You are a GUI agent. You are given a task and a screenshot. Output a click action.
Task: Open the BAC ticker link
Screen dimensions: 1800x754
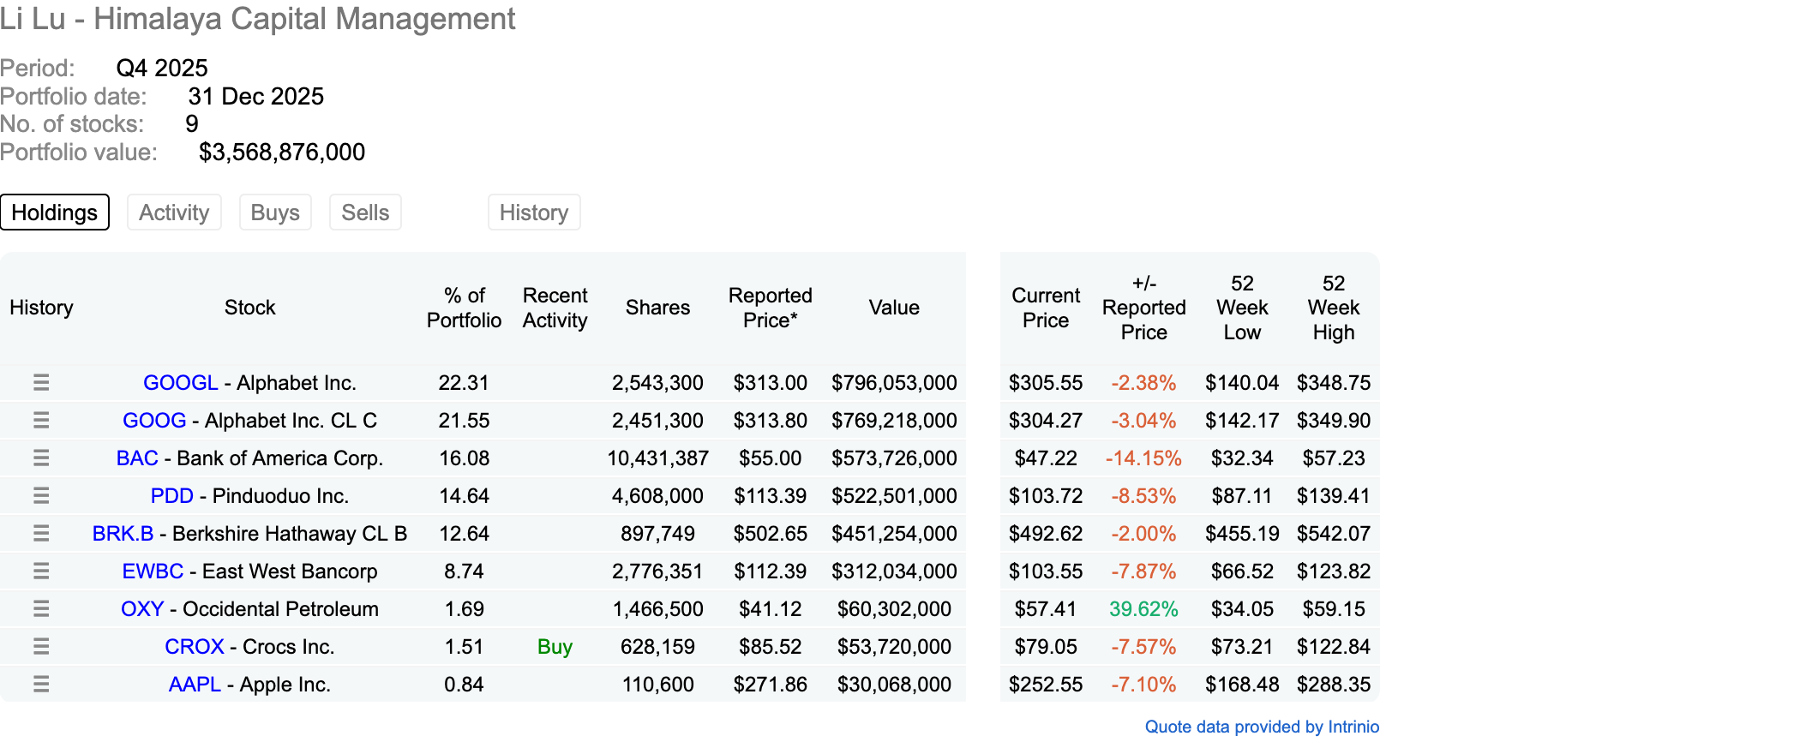137,458
